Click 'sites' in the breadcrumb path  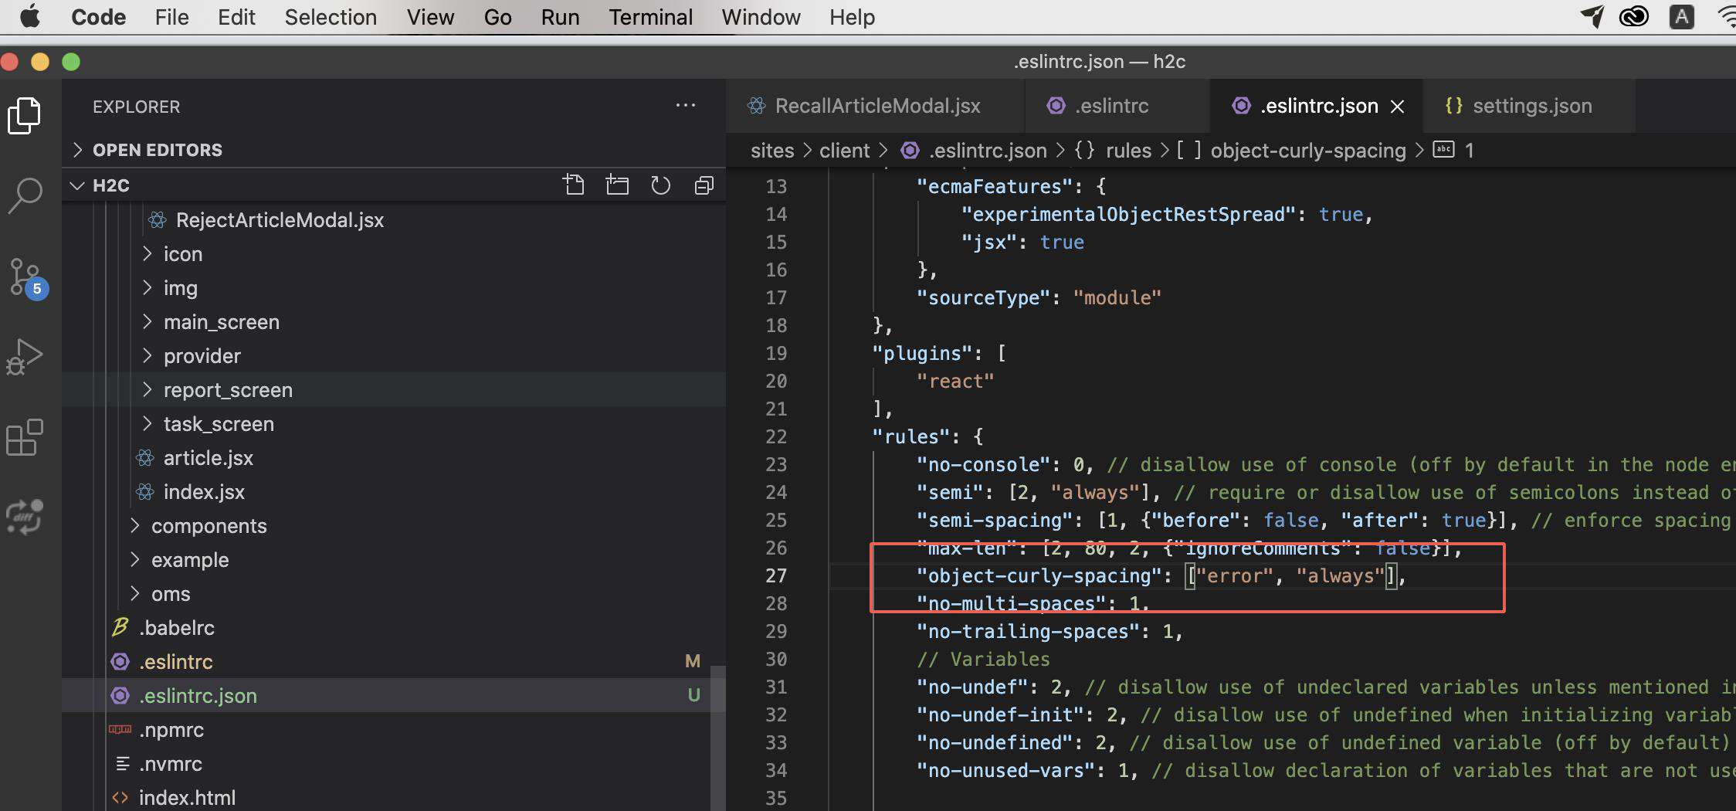pos(772,150)
